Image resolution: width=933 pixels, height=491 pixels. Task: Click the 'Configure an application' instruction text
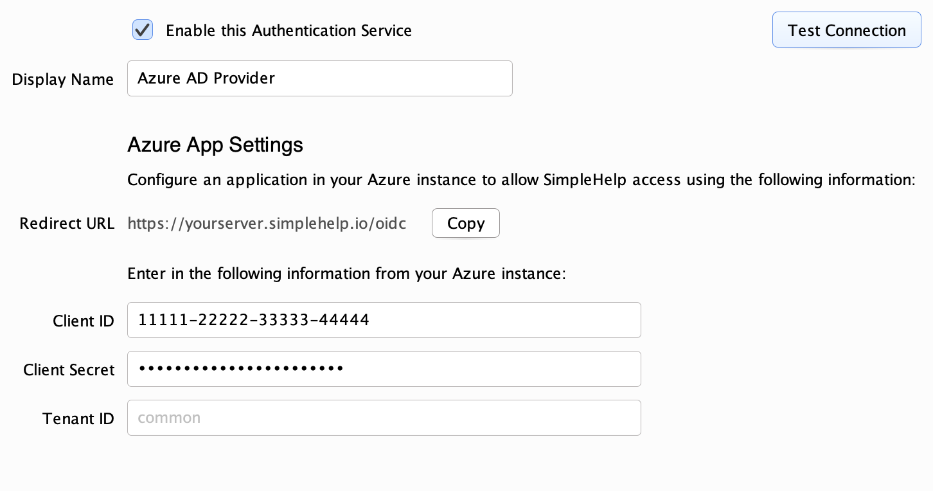tap(521, 179)
